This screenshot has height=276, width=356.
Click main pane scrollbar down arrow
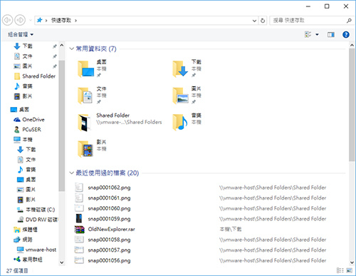[x=352, y=262]
